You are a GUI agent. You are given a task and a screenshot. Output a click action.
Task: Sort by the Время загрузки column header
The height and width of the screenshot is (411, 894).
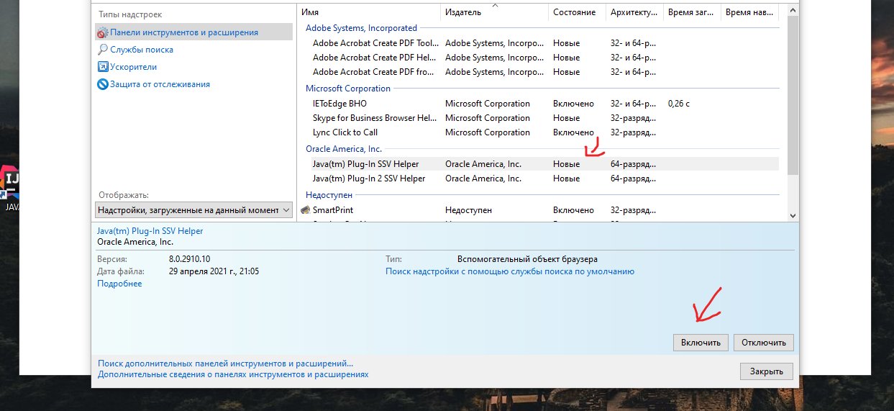(692, 12)
